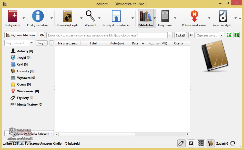Click the Konwertuj książki icon
Viewport: 244px width, 150px height.
pos(68,16)
